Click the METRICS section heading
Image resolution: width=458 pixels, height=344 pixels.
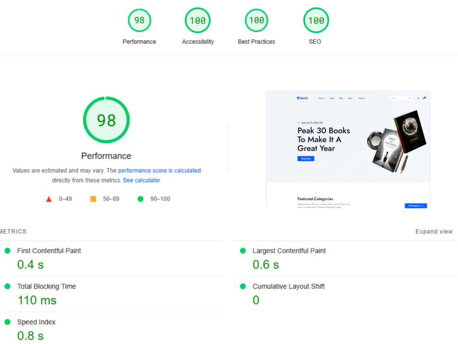[x=13, y=232]
